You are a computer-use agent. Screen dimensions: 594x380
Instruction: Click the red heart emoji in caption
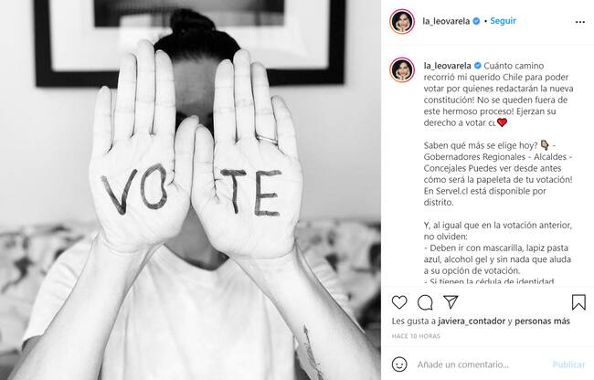[502, 122]
